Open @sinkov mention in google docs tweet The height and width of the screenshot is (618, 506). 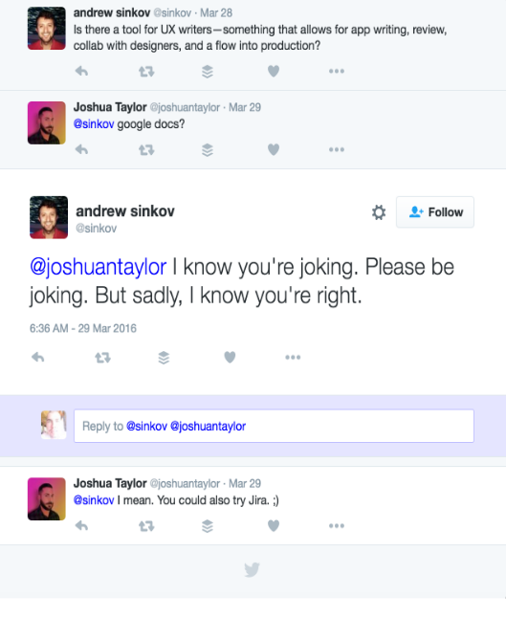click(94, 124)
